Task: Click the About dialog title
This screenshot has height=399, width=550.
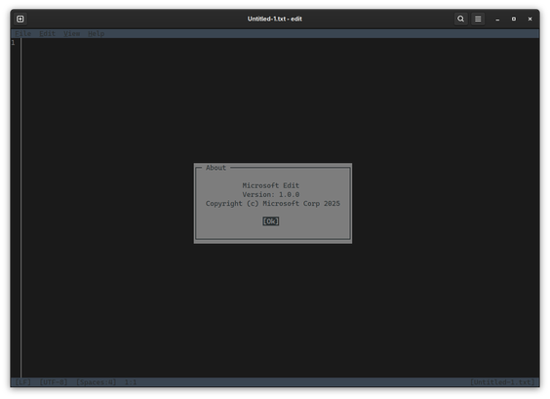Action: pos(216,168)
